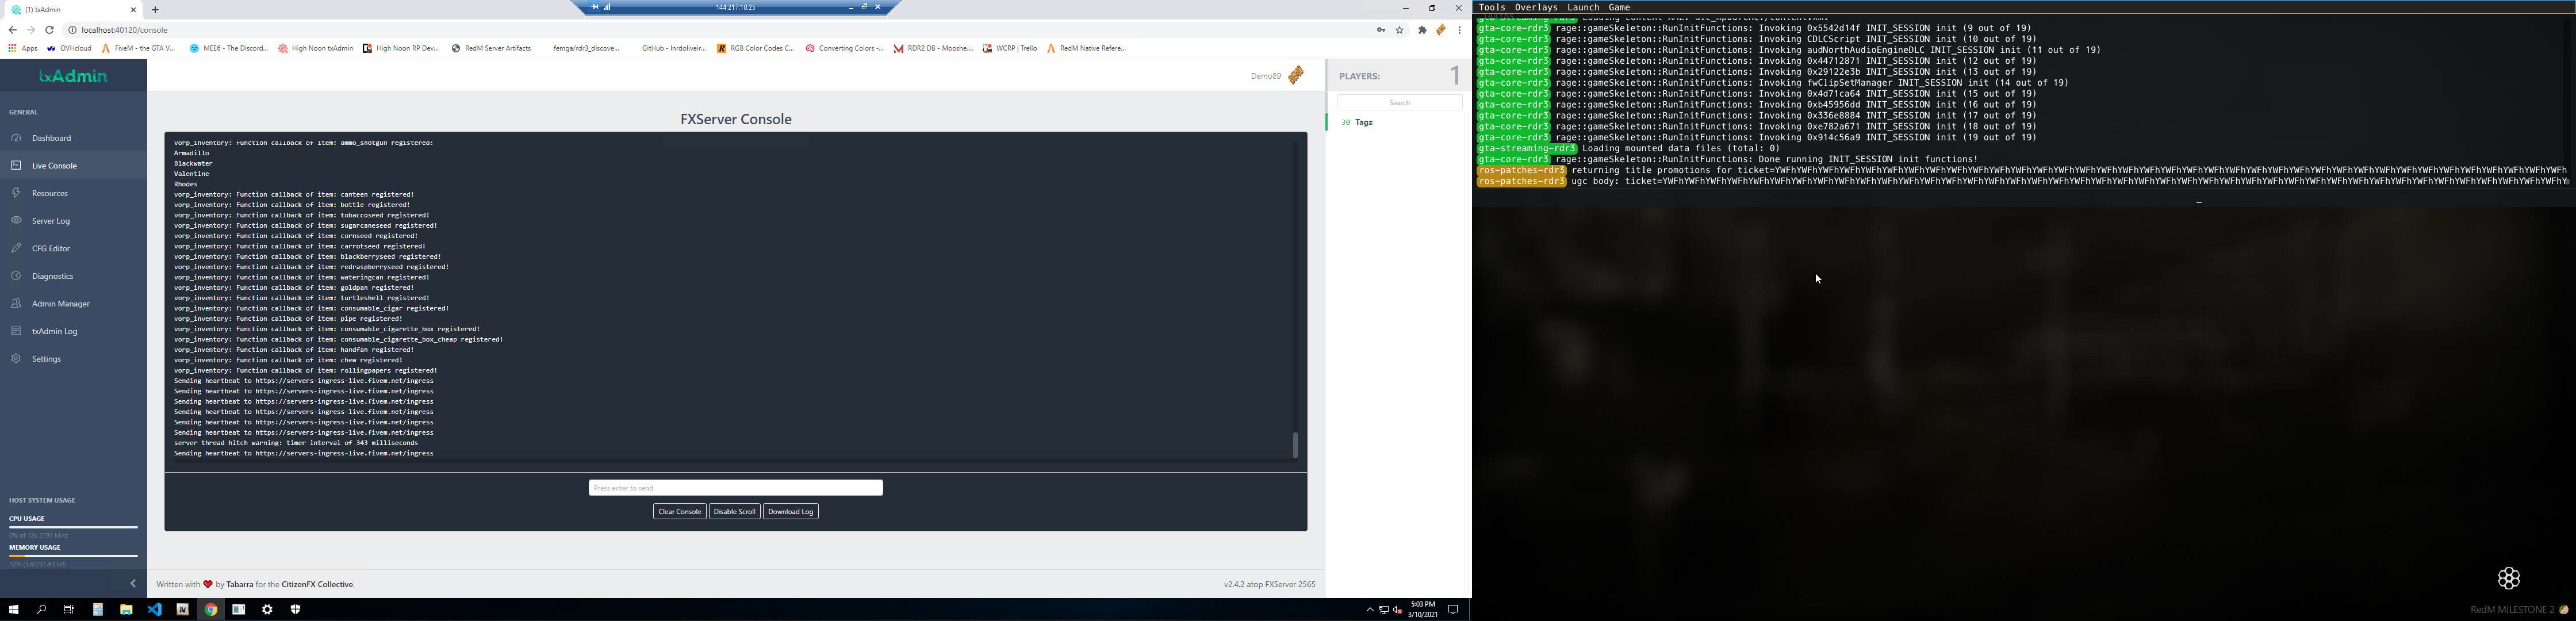Click the players Search field
This screenshot has height=621, width=2576.
[x=1399, y=103]
